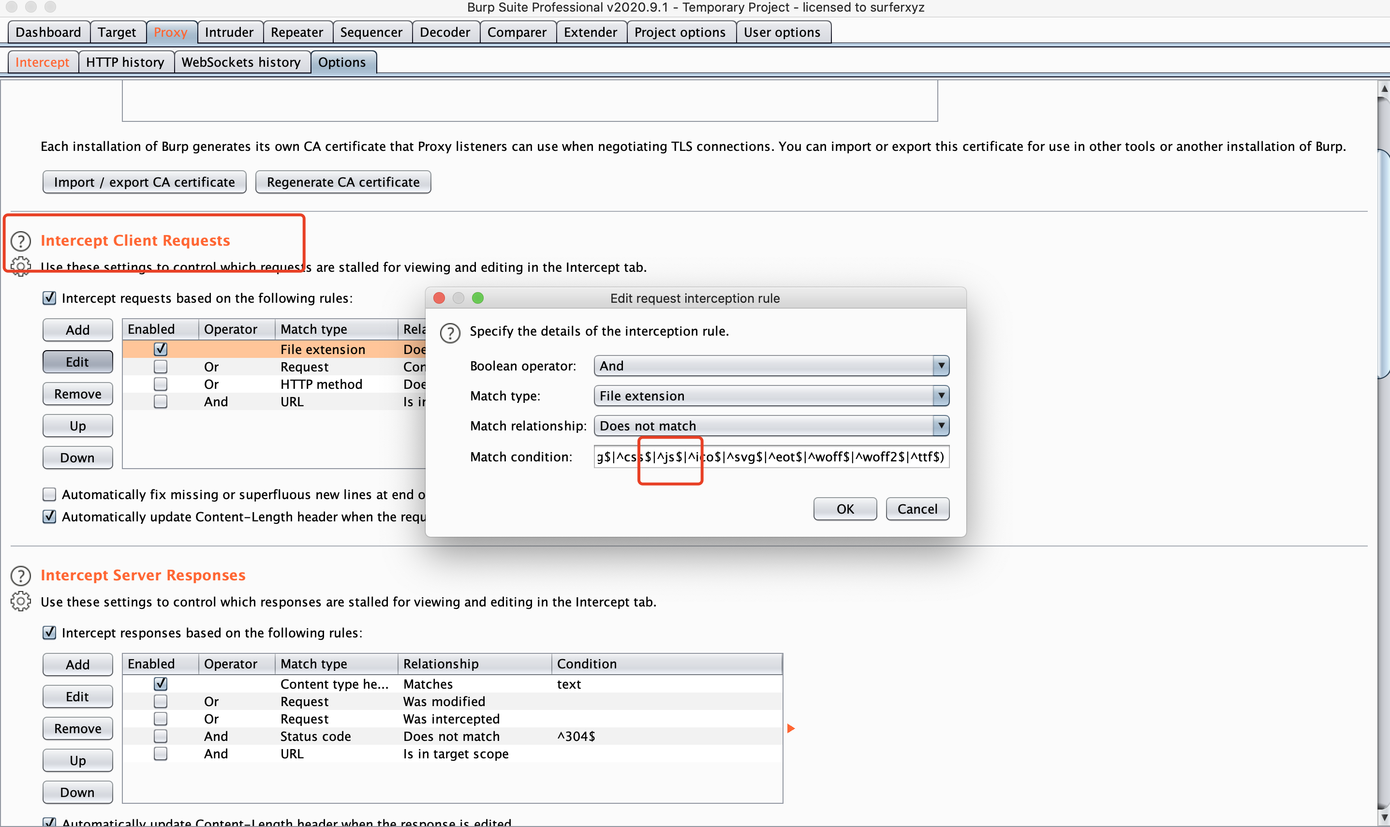Open the Match type dropdown

pos(771,396)
